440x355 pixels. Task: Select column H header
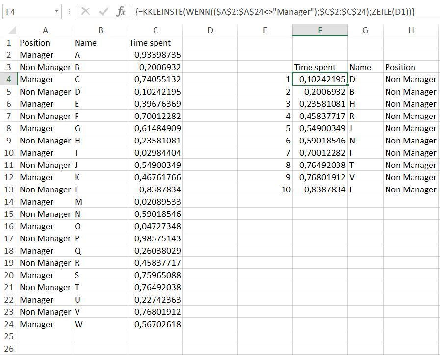[x=411, y=30]
